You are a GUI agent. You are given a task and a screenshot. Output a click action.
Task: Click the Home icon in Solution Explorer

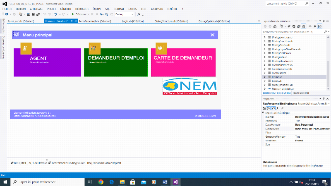[275, 26]
